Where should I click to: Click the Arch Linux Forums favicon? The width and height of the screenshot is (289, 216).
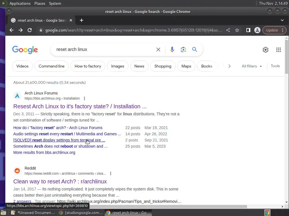pos(17,96)
